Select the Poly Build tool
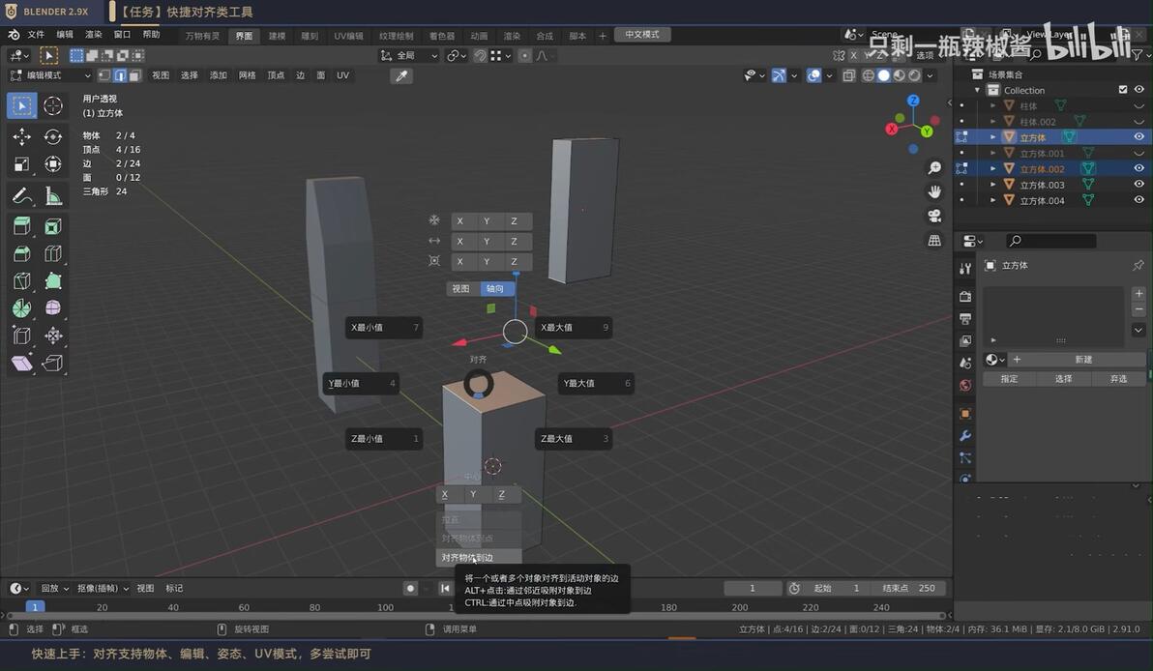Screen dimensions: 1153x671 [53, 280]
